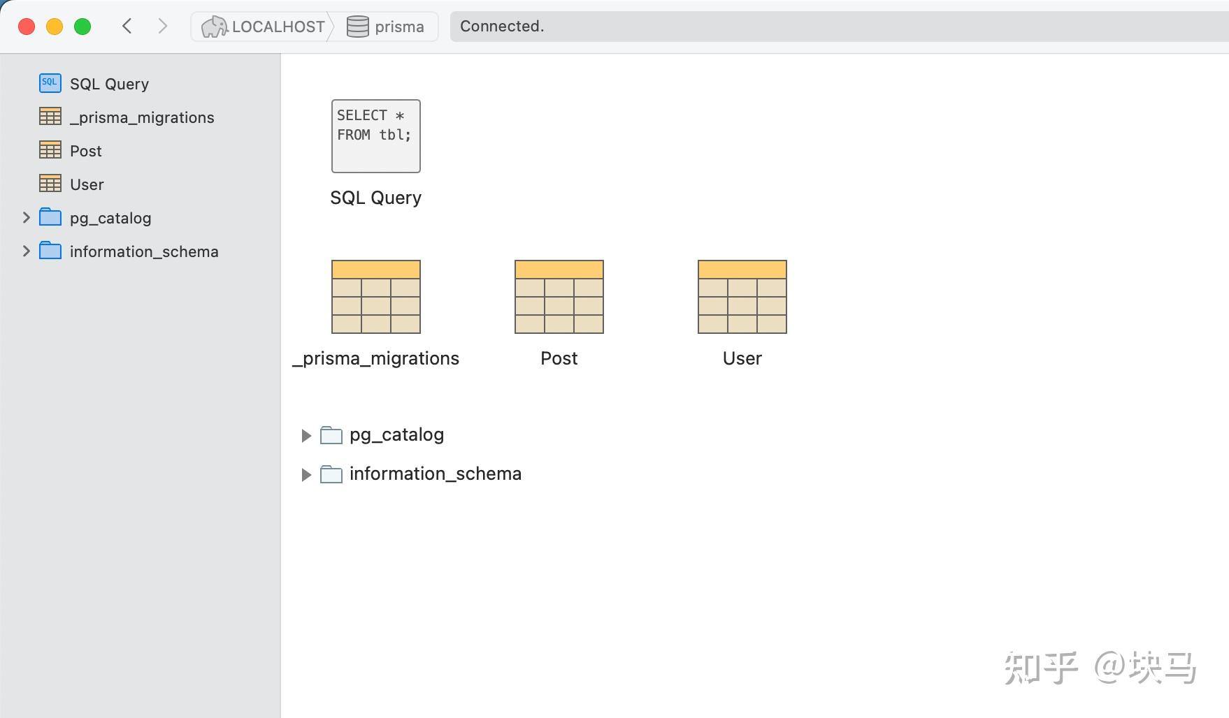Open the Post table from the sidebar
Screen dimensions: 1229x718
85,150
